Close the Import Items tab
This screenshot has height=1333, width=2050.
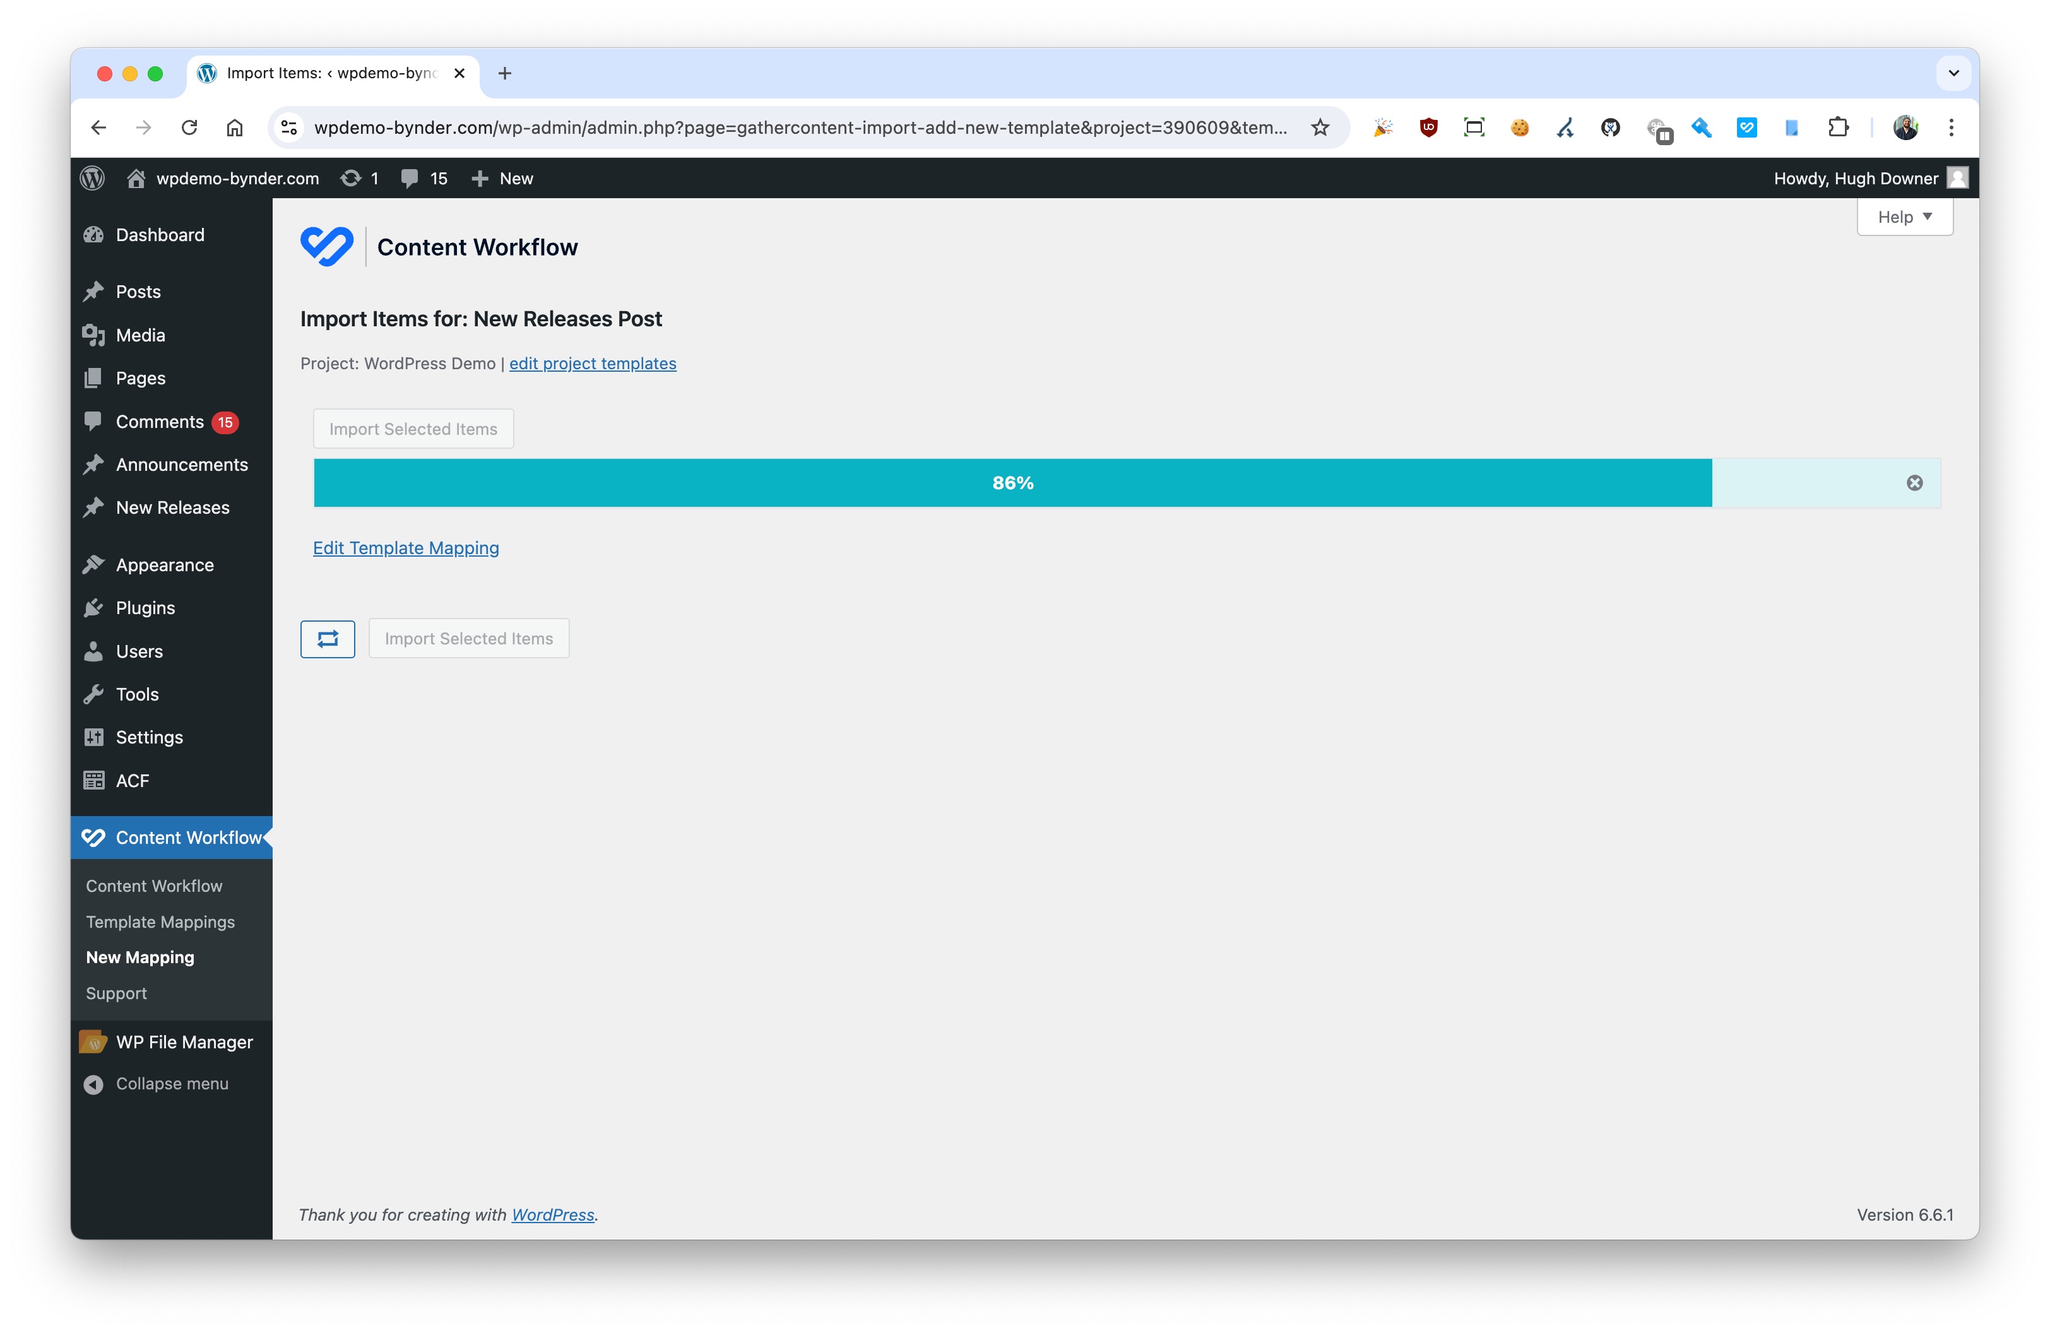pyautogui.click(x=459, y=73)
